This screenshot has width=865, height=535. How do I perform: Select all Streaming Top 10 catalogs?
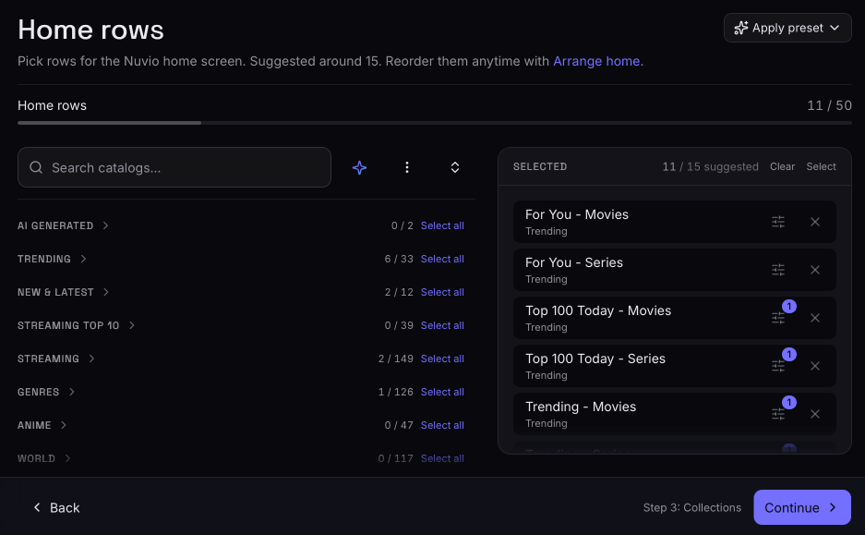pos(442,325)
